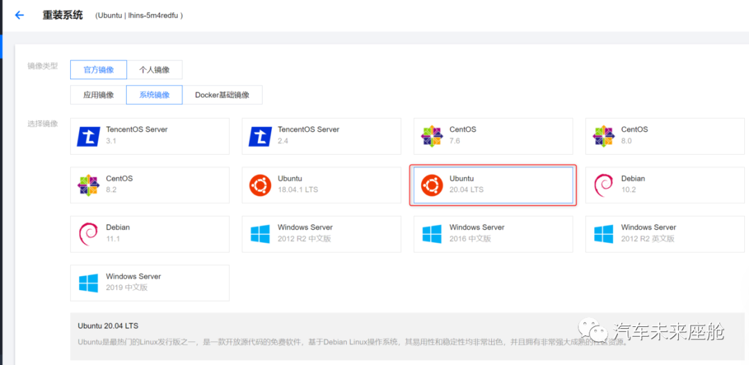749x365 pixels.
Task: Switch to 官方镜像 image type
Action: tap(98, 69)
